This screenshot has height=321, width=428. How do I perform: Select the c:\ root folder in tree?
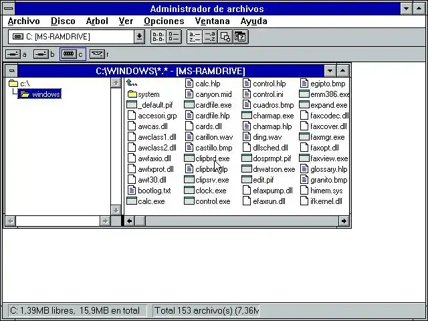pos(19,84)
